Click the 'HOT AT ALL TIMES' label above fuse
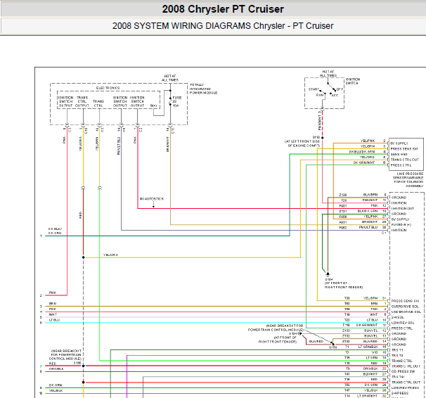Screen dimensions: 426x398 click(x=170, y=78)
